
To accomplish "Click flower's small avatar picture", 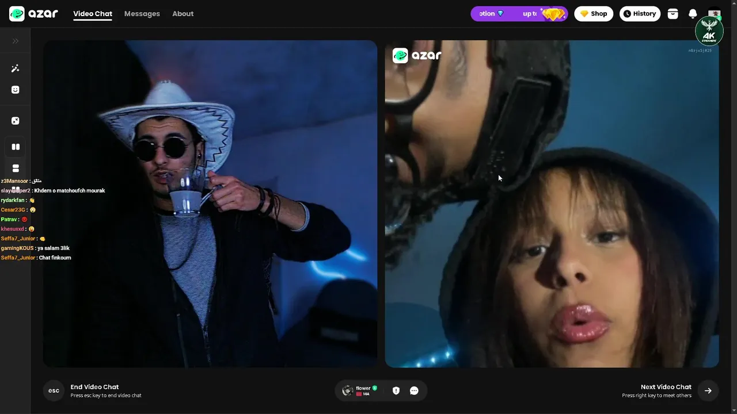I will [x=347, y=391].
